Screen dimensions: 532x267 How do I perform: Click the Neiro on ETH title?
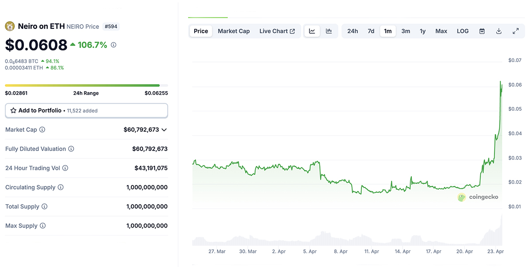pyautogui.click(x=41, y=27)
